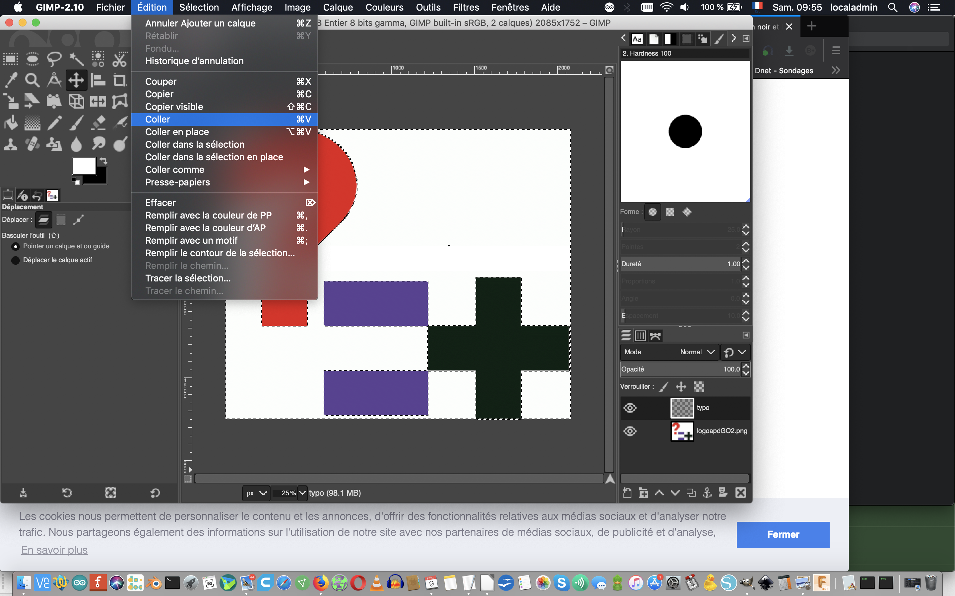
Task: Select the Scissors select tool
Action: [x=120, y=59]
